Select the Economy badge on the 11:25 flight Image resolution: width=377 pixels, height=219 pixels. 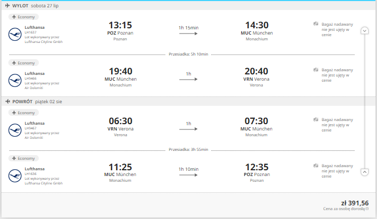point(24,158)
